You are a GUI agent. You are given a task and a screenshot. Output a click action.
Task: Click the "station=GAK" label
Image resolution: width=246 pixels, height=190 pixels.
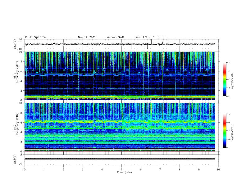[x=115, y=37]
